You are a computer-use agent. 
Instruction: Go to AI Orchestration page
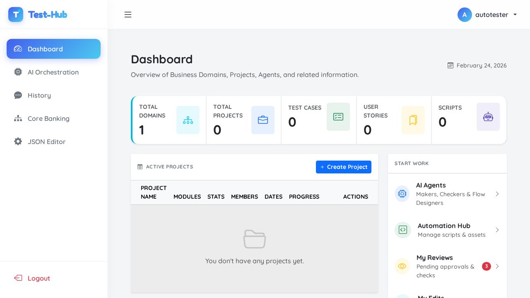(x=53, y=72)
